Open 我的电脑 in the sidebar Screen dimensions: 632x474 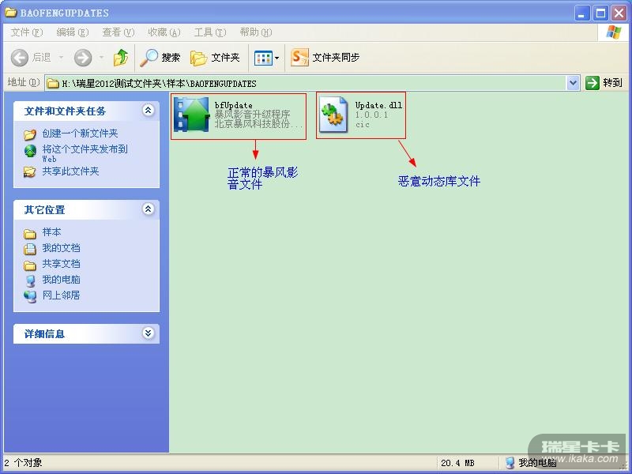pyautogui.click(x=62, y=280)
